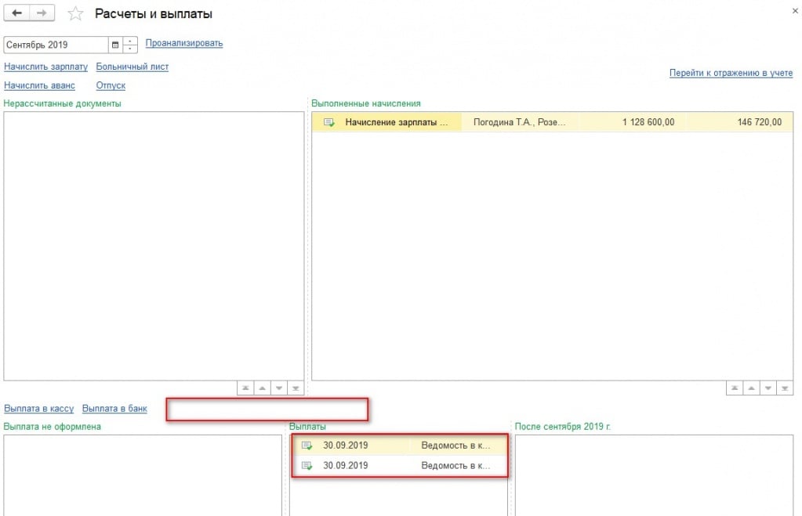Open the Больничный лист link

pyautogui.click(x=132, y=67)
